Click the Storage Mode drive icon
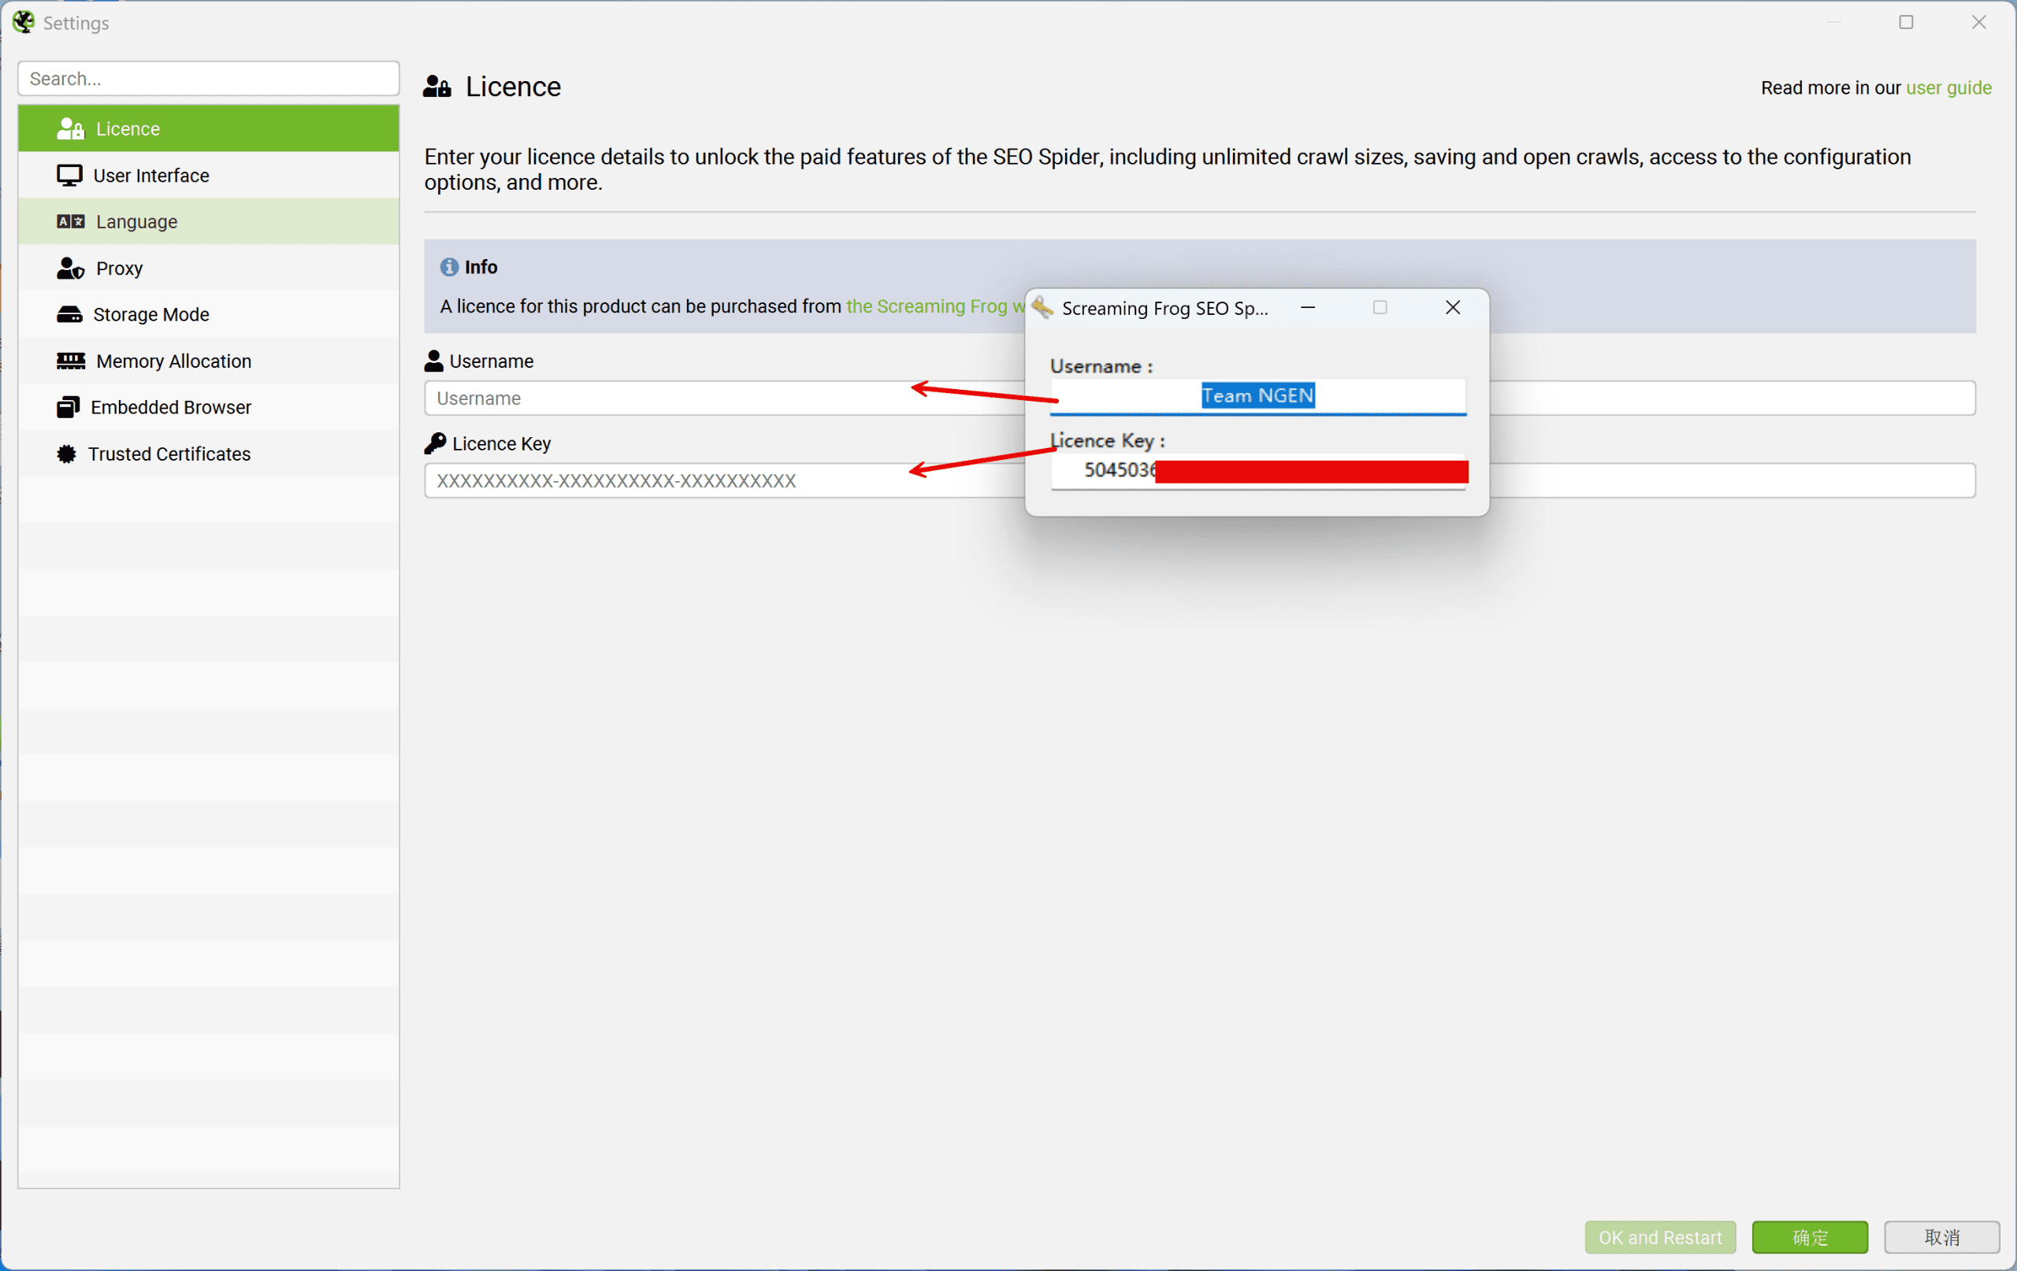Screen dimensions: 2017x1271 tap(69, 314)
